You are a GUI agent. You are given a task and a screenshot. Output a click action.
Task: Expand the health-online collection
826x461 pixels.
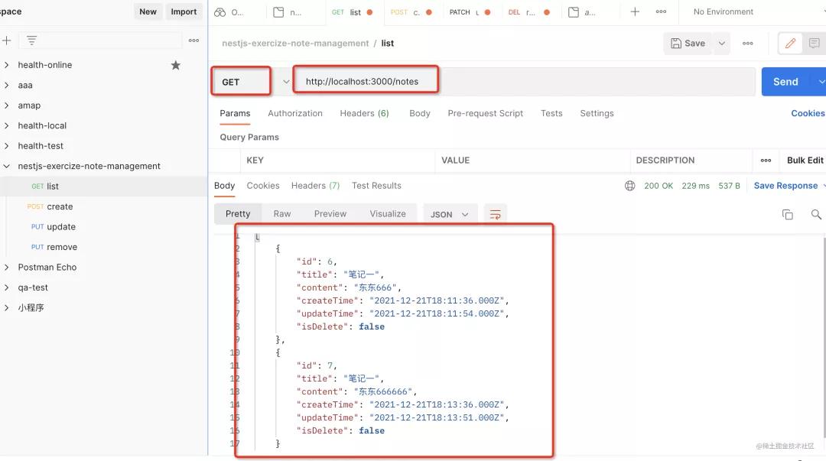6,65
